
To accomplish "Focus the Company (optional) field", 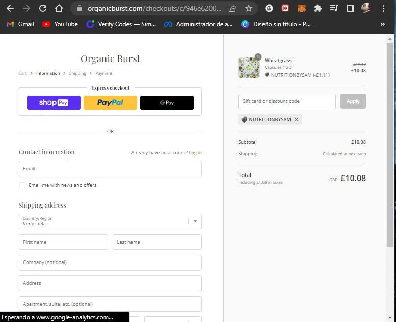I will [x=110, y=263].
